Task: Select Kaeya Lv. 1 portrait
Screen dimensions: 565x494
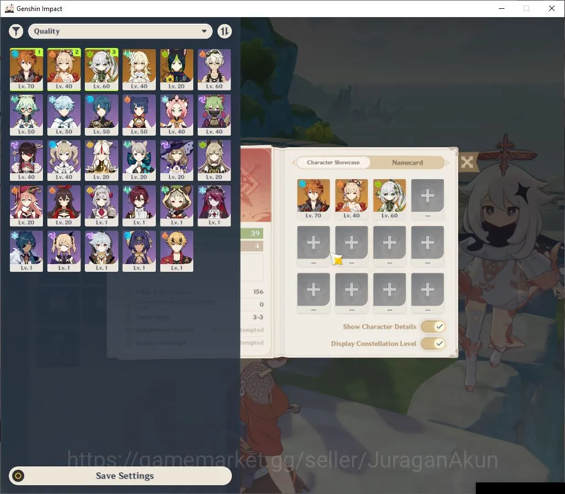Action: [x=26, y=251]
